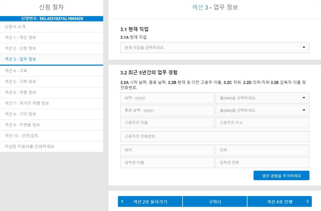Screen dimensions: 321x211
Task: Click the 감독관 이름 supervisor name field
Action: click(167, 162)
